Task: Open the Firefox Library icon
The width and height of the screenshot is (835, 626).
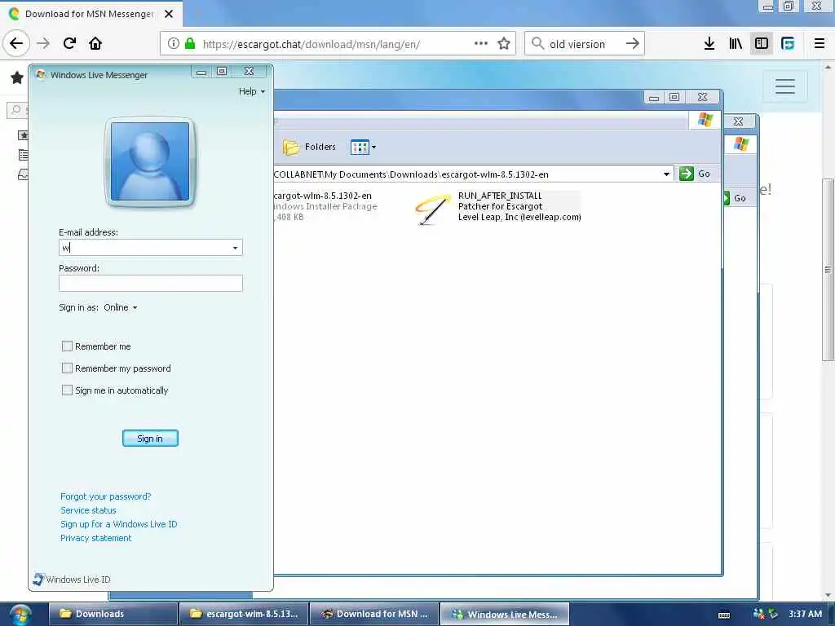Action: click(x=736, y=44)
